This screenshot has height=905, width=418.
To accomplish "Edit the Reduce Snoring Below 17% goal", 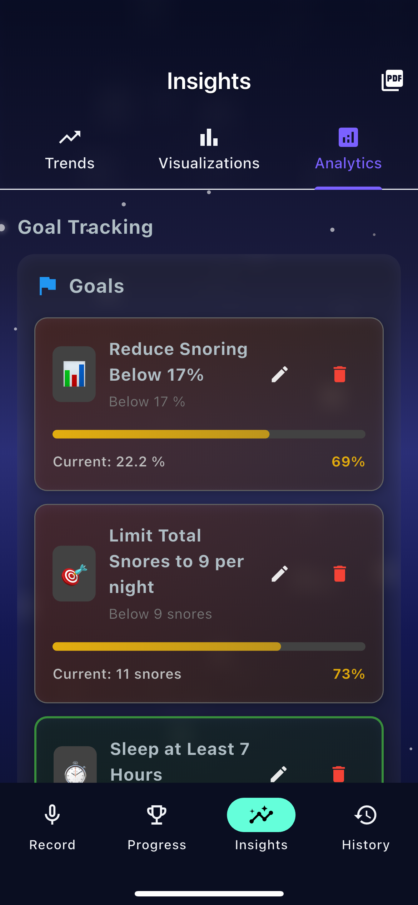I will tap(279, 374).
